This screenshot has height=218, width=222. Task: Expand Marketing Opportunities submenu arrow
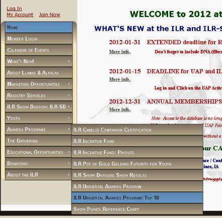(69, 84)
